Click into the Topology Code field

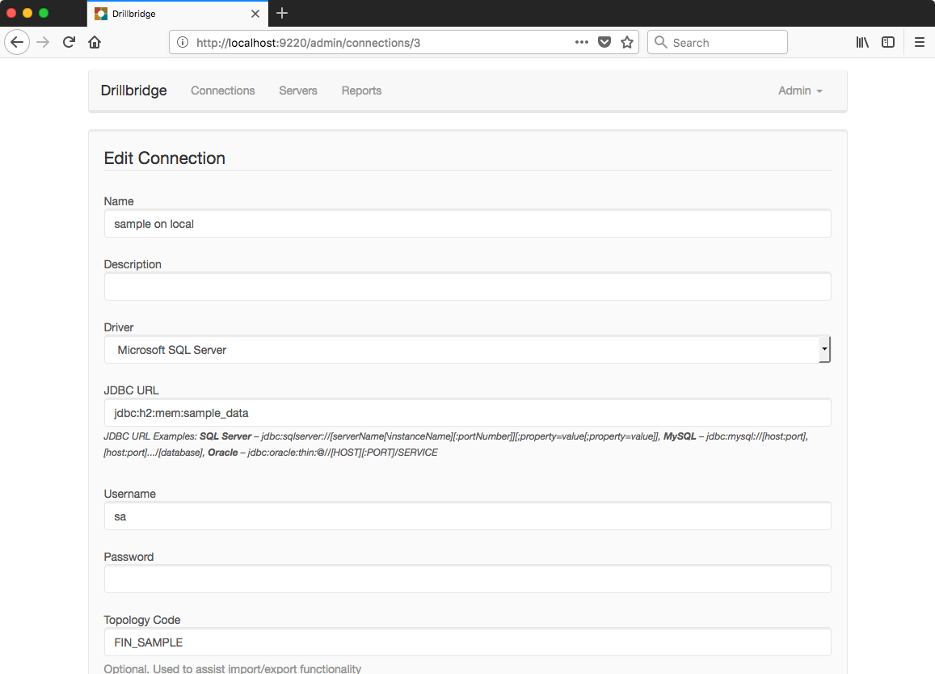pos(467,642)
